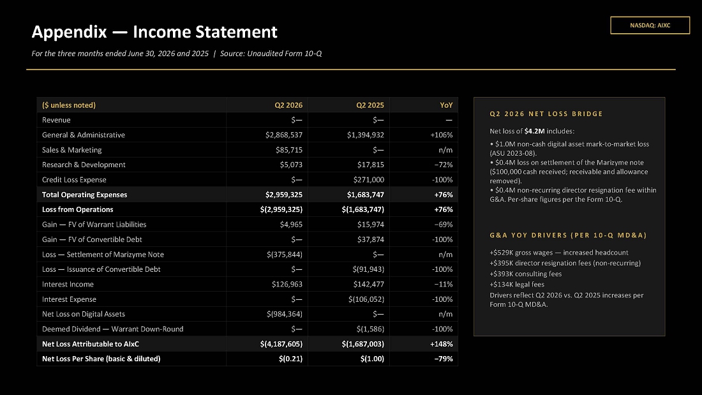The width and height of the screenshot is (702, 395).
Task: Click the Q2 2026 column header
Action: 288,105
